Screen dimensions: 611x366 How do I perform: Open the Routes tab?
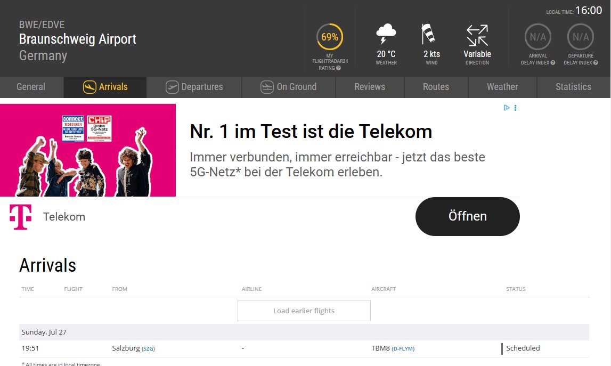[x=436, y=87]
